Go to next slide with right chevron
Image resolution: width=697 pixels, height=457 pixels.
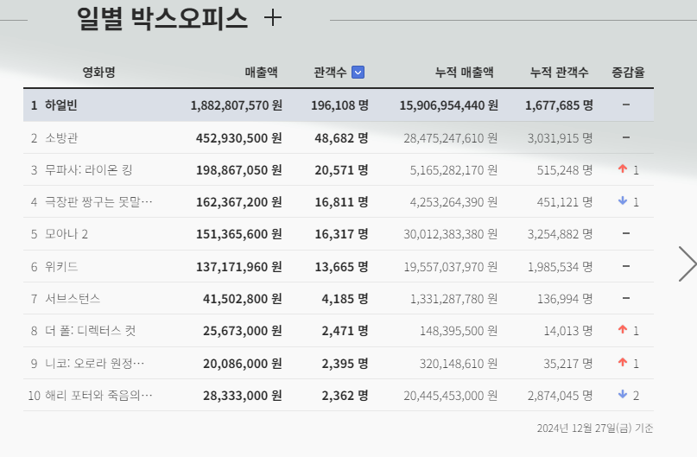tap(687, 264)
